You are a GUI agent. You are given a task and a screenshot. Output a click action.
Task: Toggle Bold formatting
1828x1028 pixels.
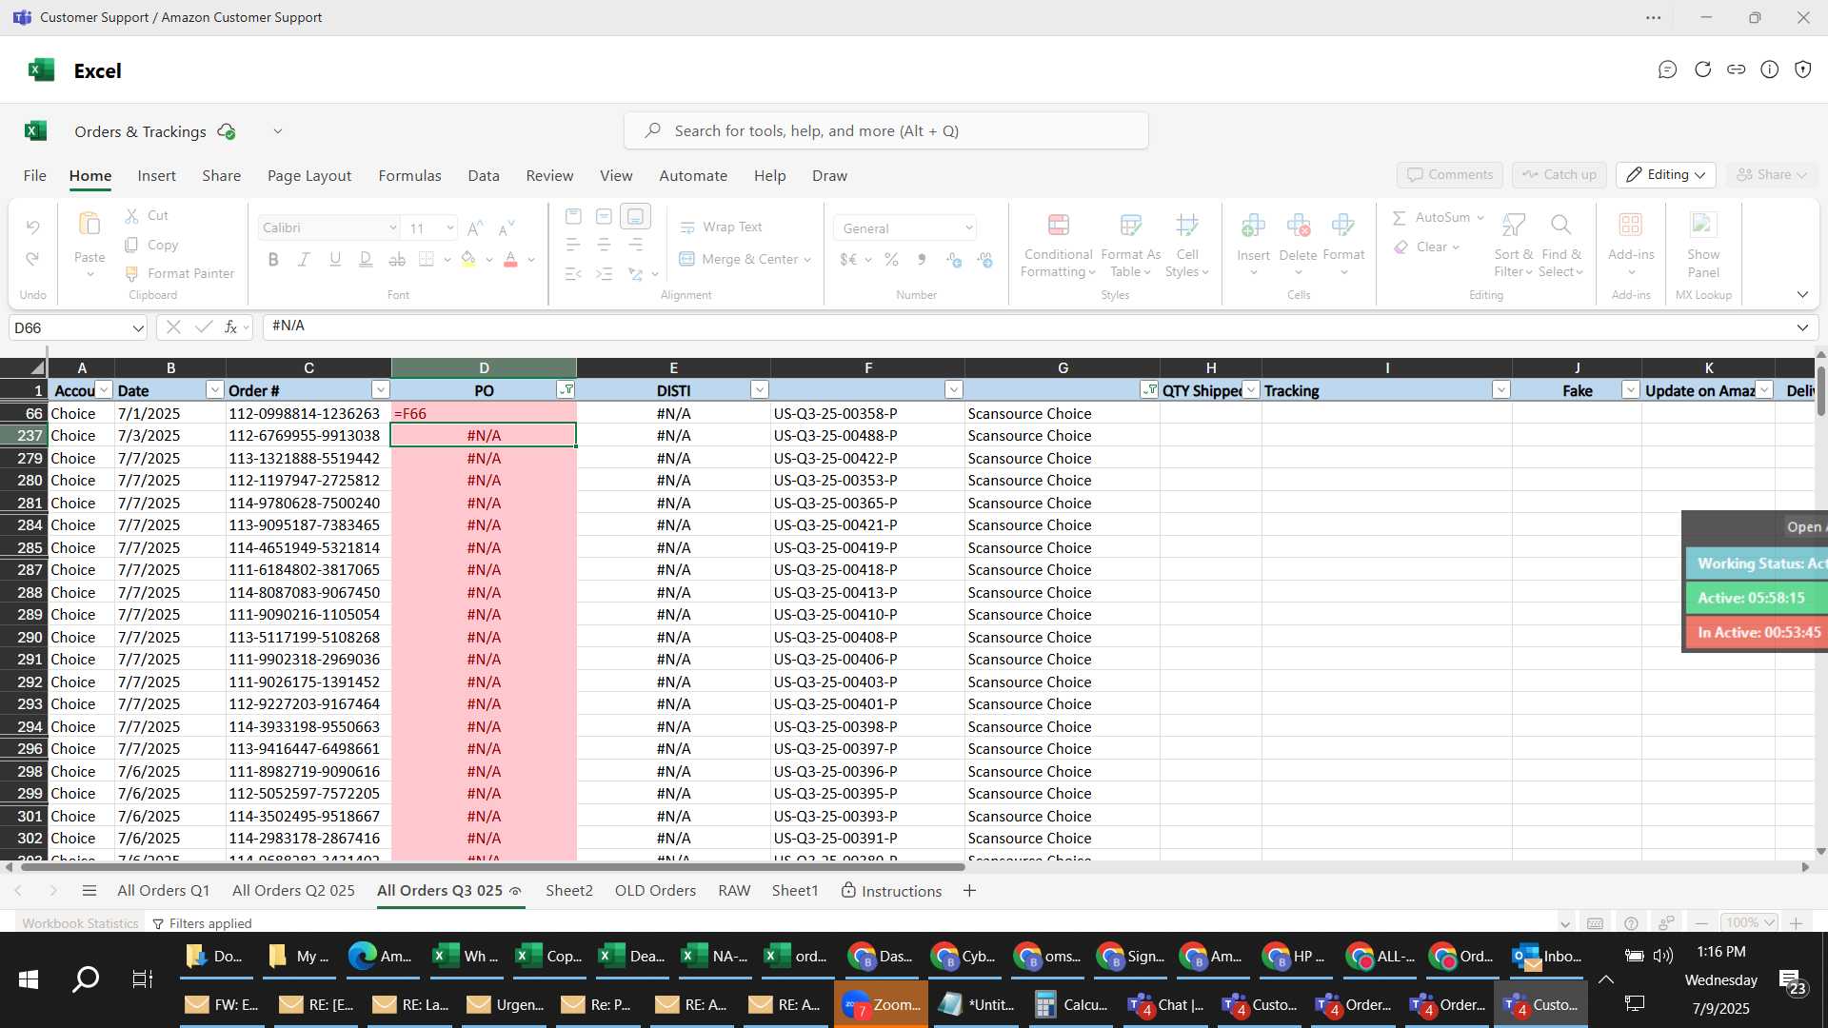point(273,259)
